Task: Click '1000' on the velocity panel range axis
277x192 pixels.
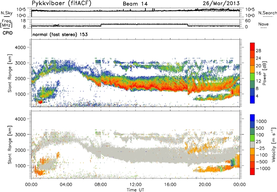Action: coord(20,166)
